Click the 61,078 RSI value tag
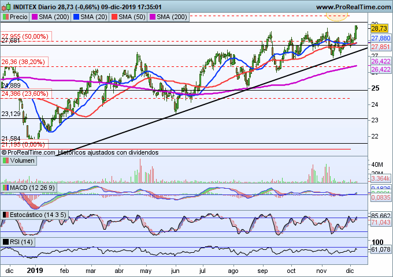This screenshot has width=393, height=277. click(x=381, y=249)
